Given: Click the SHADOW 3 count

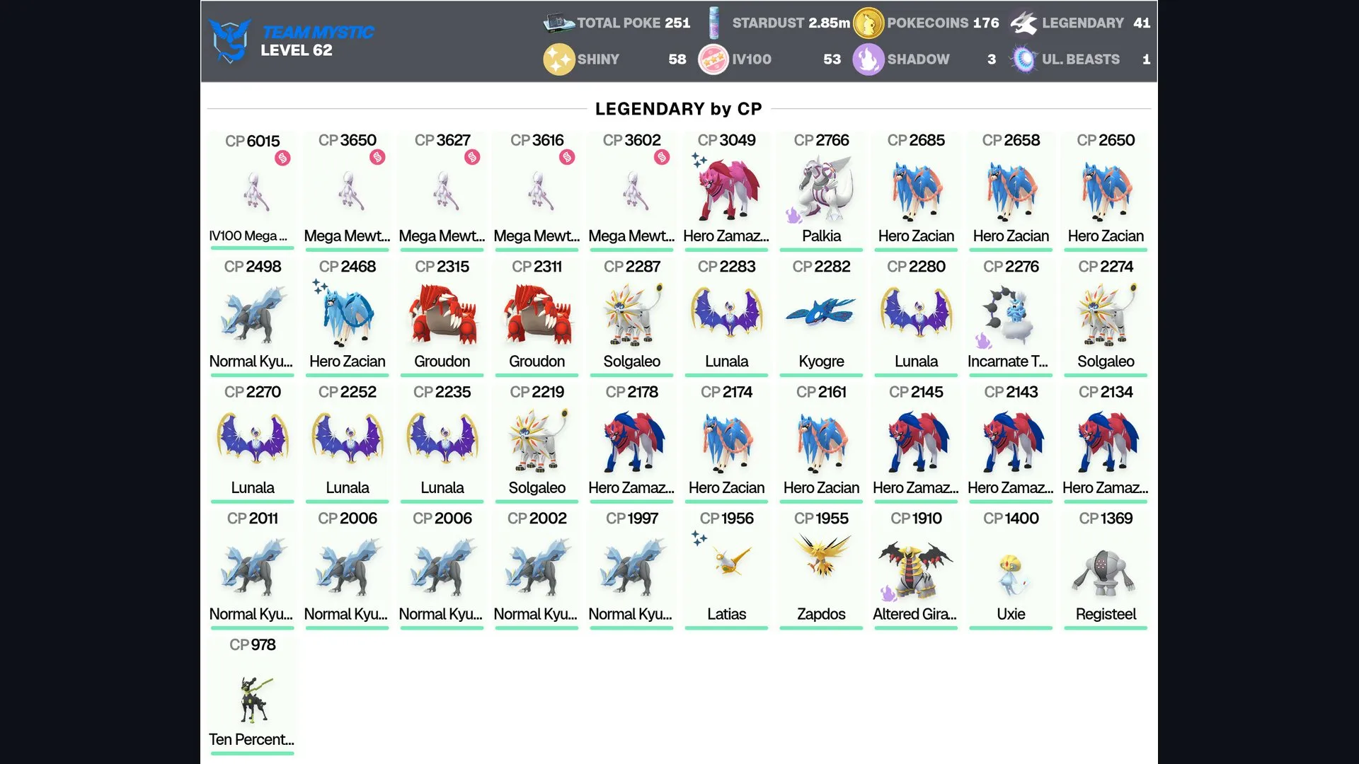Looking at the screenshot, I should tap(991, 59).
